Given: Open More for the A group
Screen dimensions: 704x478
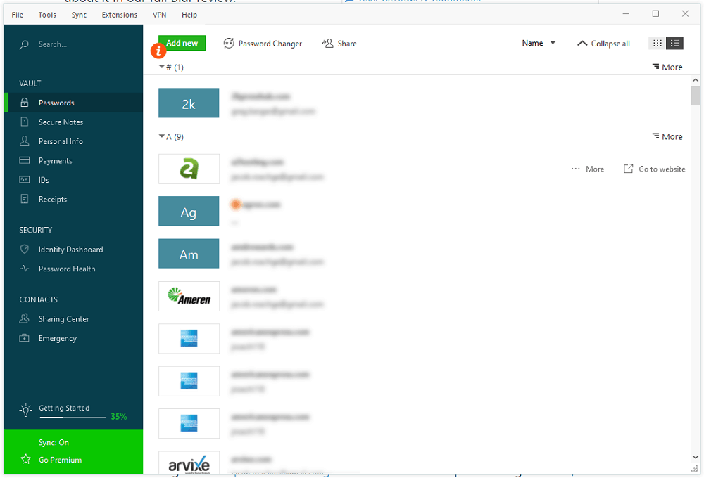Looking at the screenshot, I should [x=667, y=137].
